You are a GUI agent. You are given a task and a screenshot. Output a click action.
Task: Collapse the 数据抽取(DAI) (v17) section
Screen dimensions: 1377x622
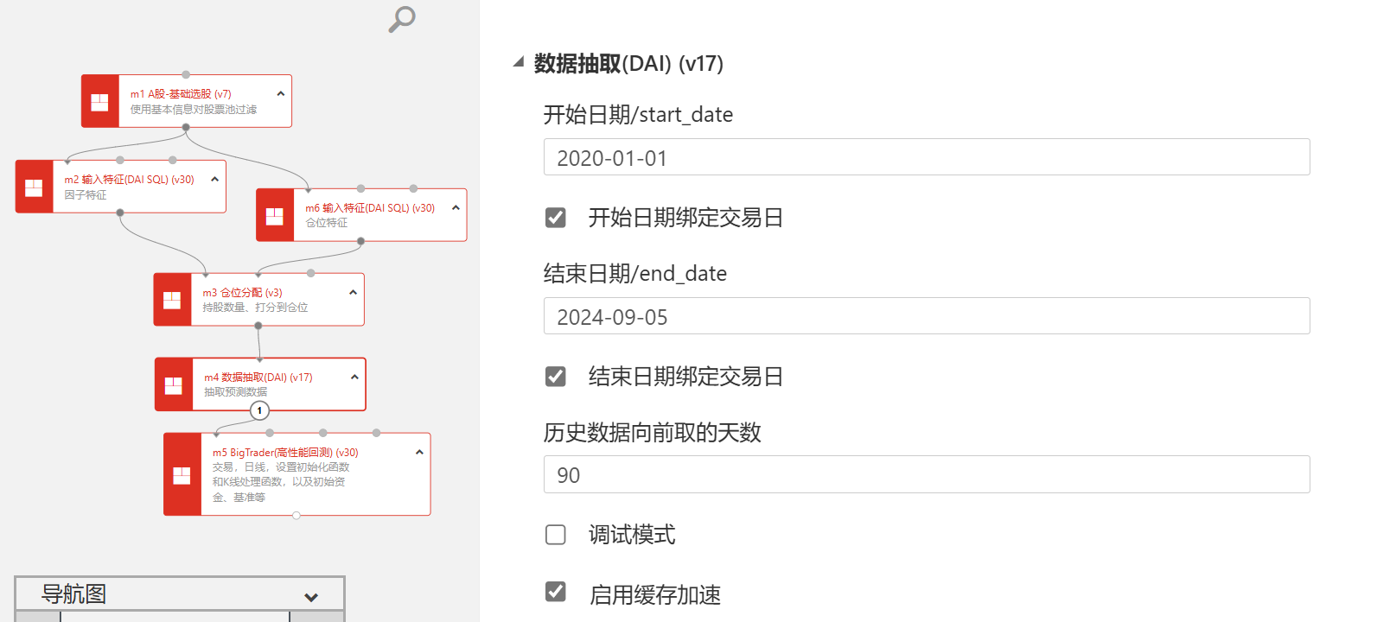click(x=519, y=62)
